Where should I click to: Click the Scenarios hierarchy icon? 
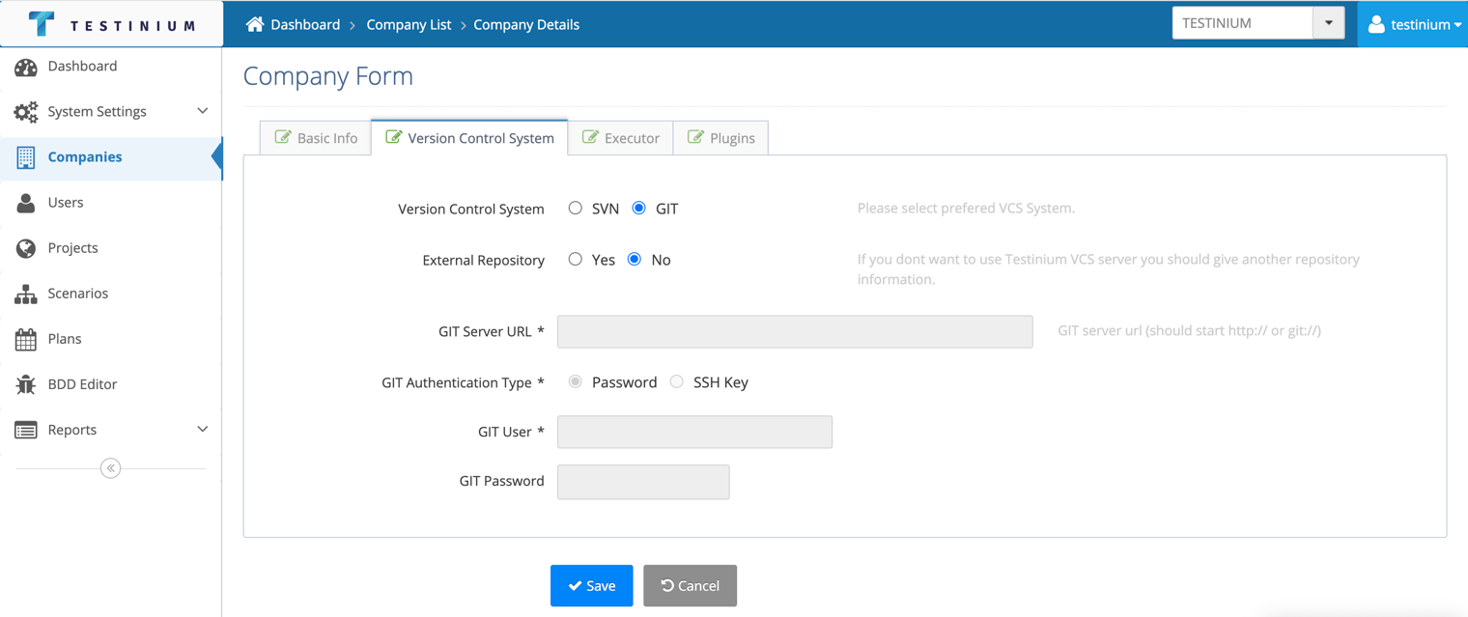click(26, 294)
